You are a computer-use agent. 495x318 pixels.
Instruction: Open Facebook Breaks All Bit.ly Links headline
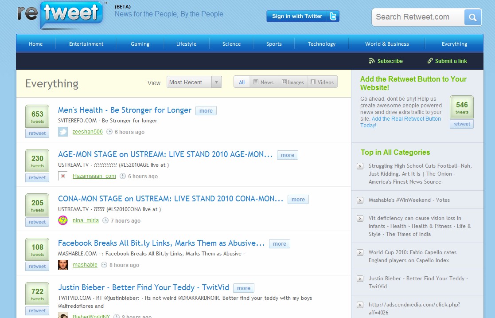click(161, 243)
